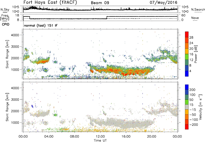Click the '28' label on Power colorbar
This screenshot has height=142, width=205.
point(191,37)
